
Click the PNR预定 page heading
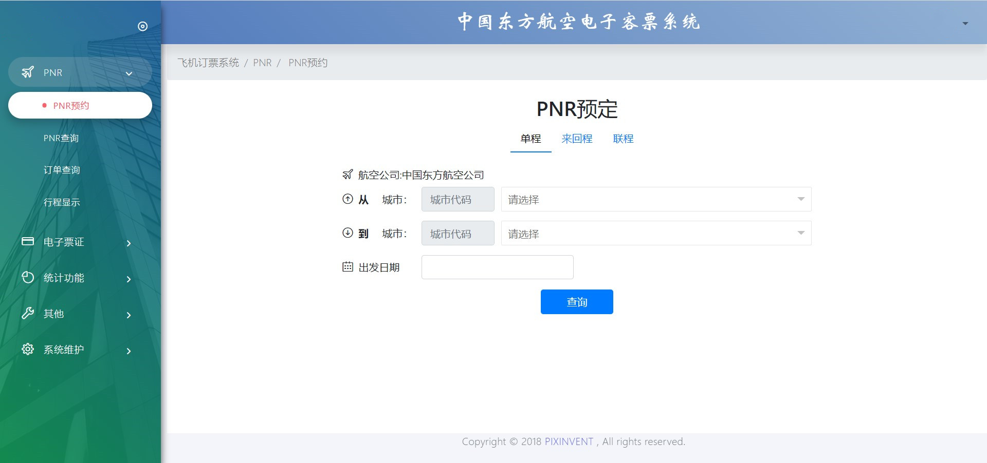click(577, 109)
